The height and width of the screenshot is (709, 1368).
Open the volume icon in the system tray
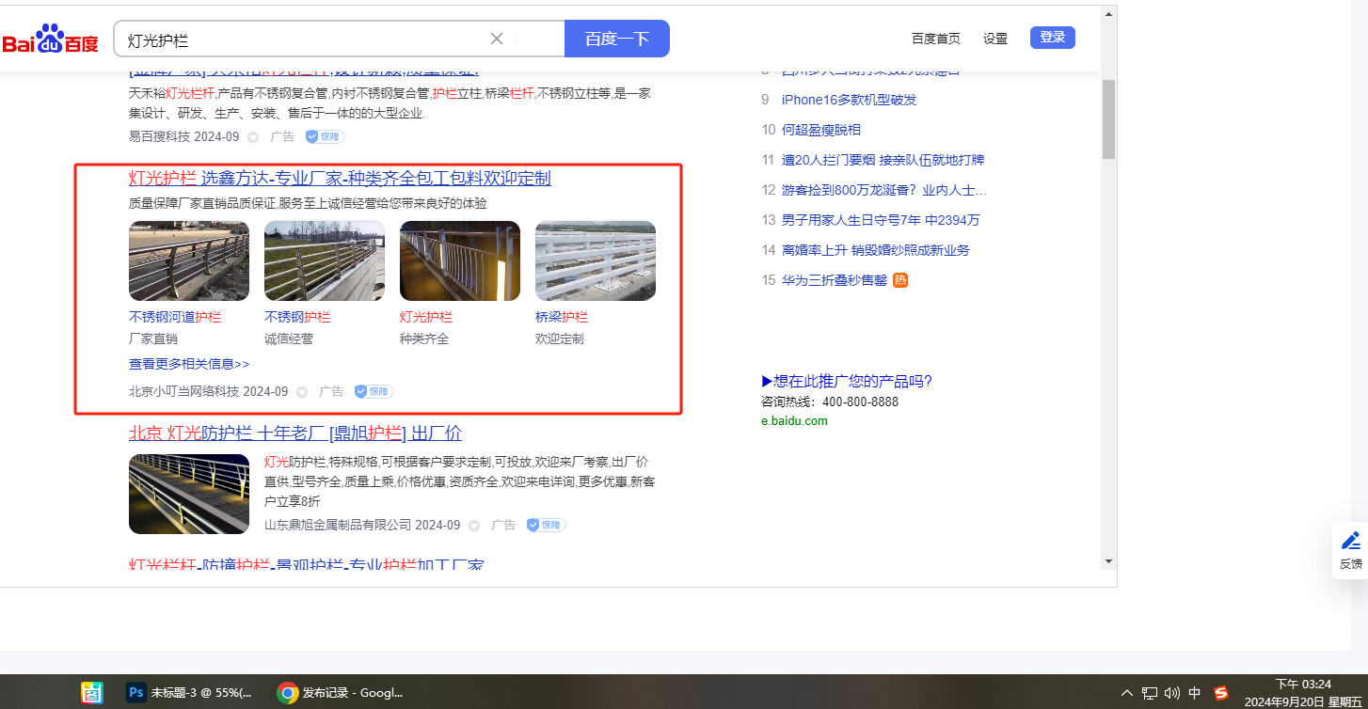[1171, 693]
